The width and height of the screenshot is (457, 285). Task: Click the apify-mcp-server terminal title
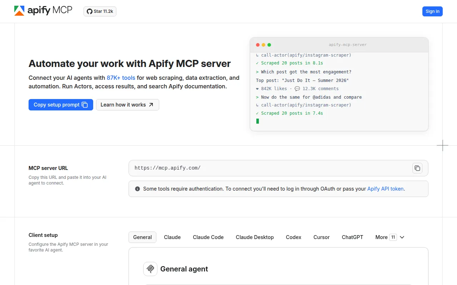(x=348, y=45)
